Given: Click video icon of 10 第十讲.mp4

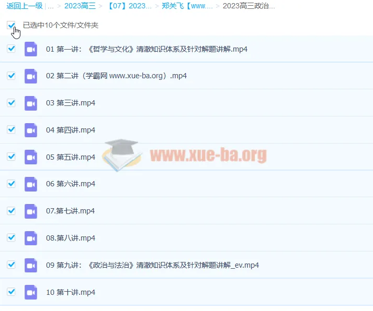Looking at the screenshot, I should pos(31,292).
